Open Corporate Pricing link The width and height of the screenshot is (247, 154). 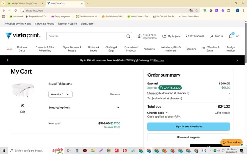(x=44, y=24)
